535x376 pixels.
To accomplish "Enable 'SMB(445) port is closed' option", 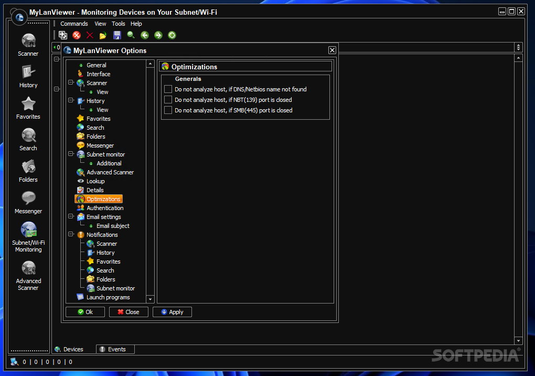I will coord(168,110).
